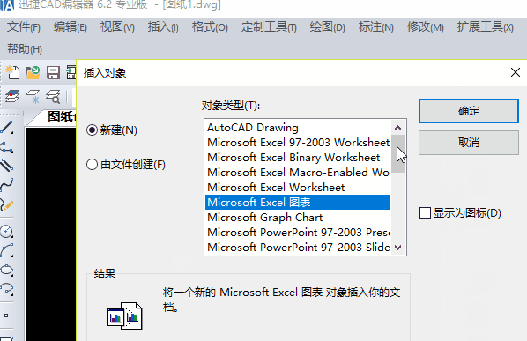The height and width of the screenshot is (341, 527).
Task: Select highlighted Microsoft Excel 图表 entry
Action: pos(298,203)
